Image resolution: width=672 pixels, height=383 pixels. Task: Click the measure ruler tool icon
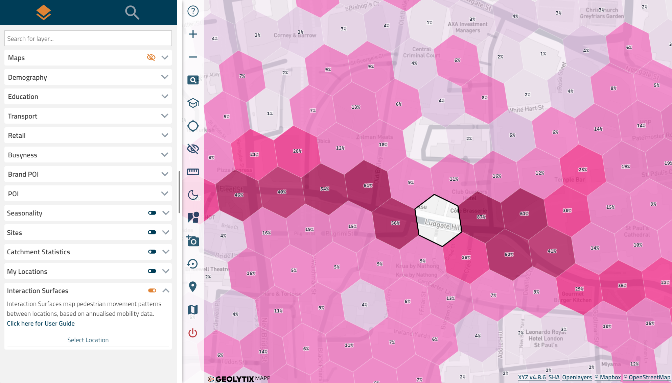(x=193, y=172)
